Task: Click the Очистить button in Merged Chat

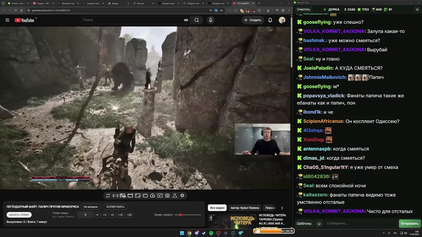Action: (x=303, y=10)
